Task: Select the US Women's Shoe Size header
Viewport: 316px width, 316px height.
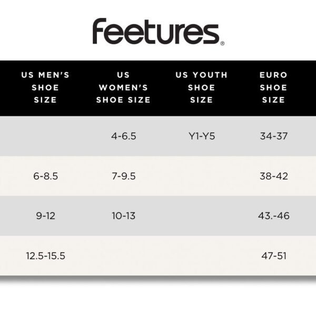Action: point(123,87)
